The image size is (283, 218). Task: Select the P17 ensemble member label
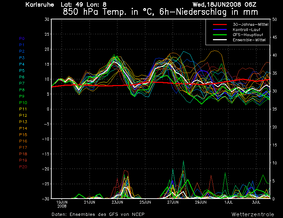point(23,147)
